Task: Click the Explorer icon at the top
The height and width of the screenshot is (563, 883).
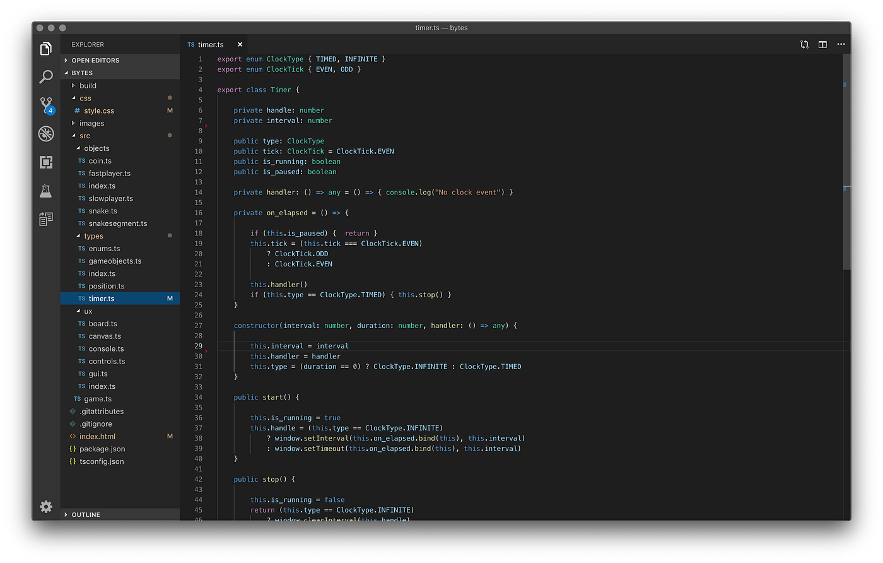Action: (45, 47)
